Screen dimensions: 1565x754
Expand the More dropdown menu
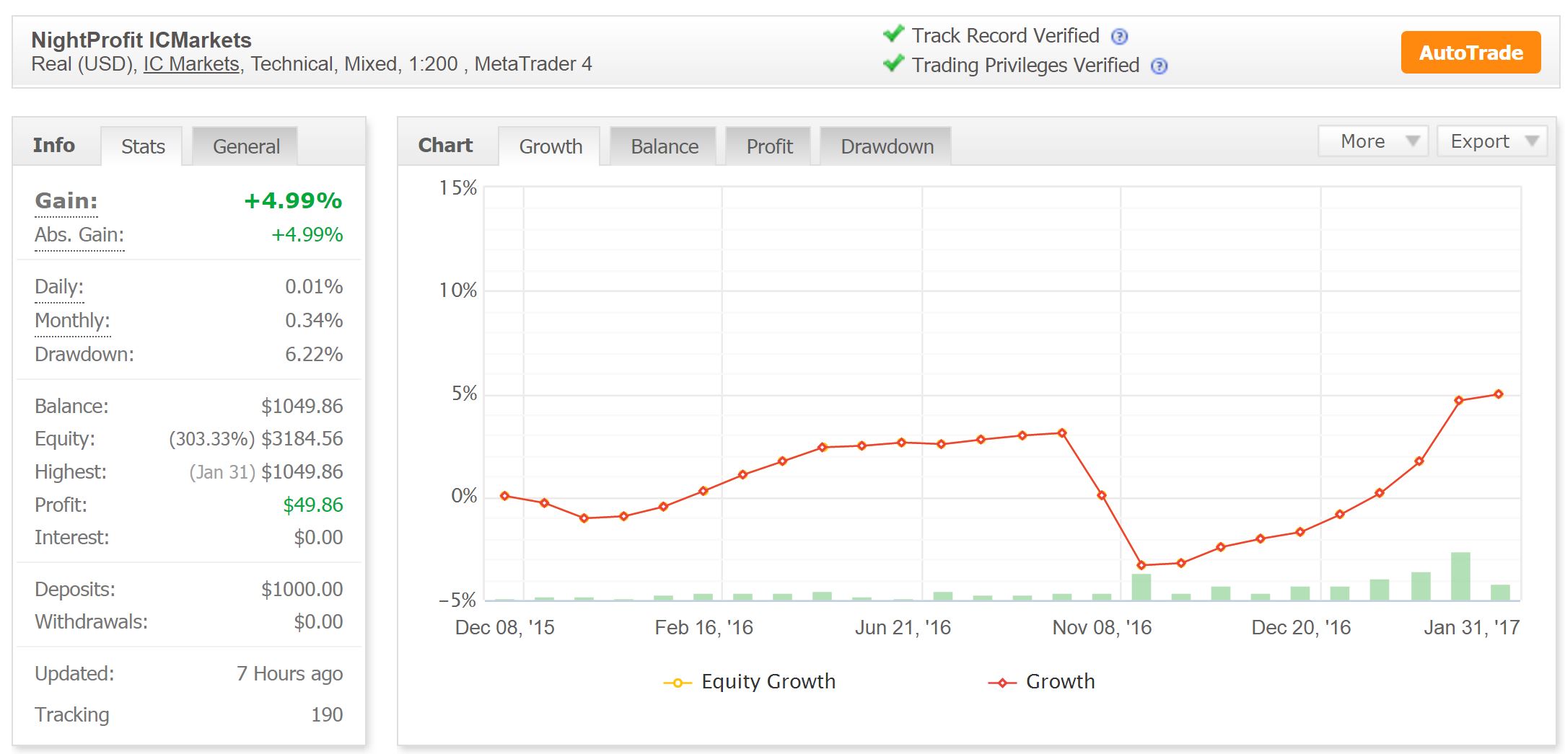[1372, 141]
